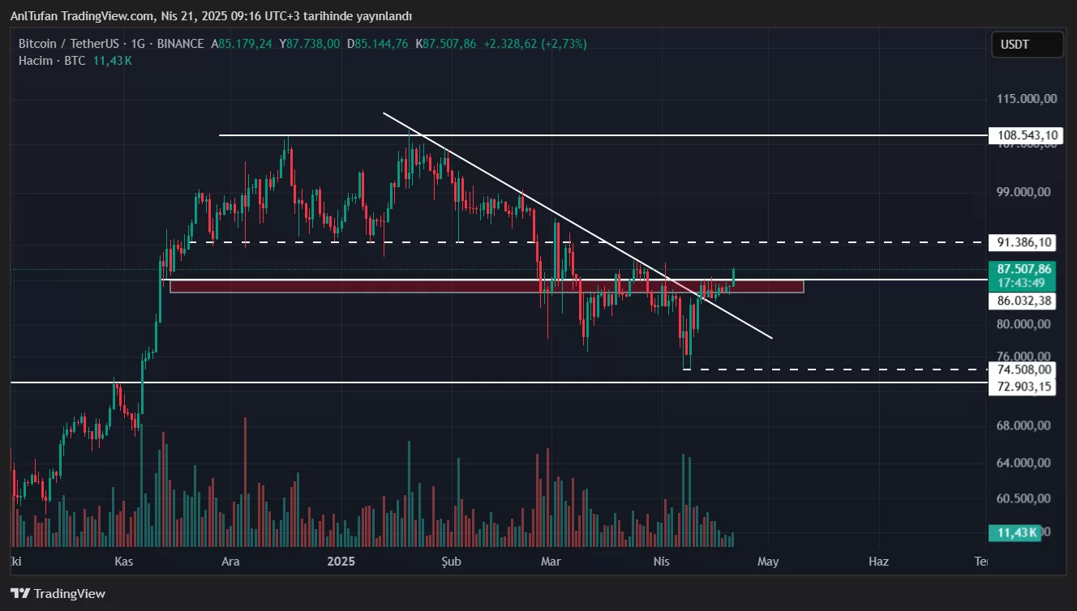
Task: Click the TradingView logo at bottom left
Action: 58,593
